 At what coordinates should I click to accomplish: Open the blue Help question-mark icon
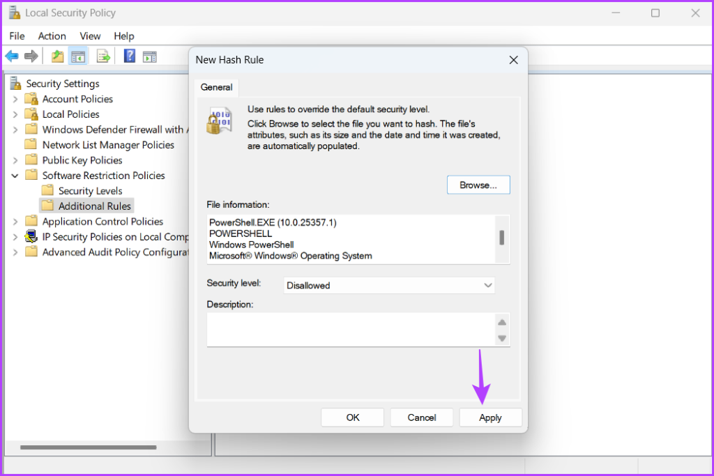(x=129, y=56)
